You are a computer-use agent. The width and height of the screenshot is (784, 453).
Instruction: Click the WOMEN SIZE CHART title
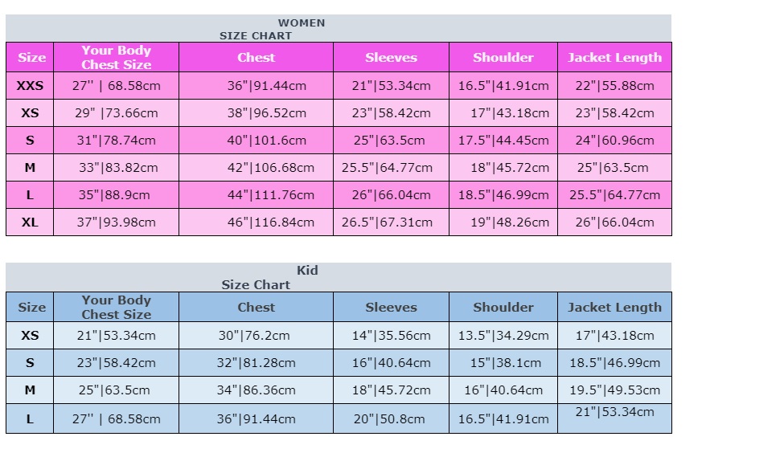coord(273,29)
